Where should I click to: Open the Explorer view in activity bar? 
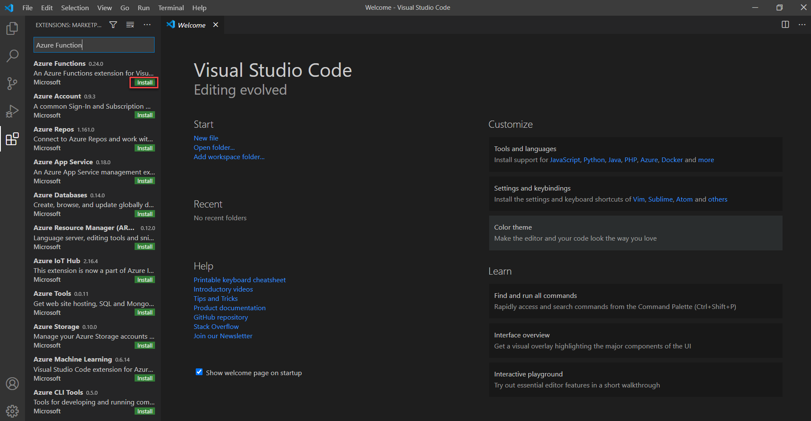12,28
